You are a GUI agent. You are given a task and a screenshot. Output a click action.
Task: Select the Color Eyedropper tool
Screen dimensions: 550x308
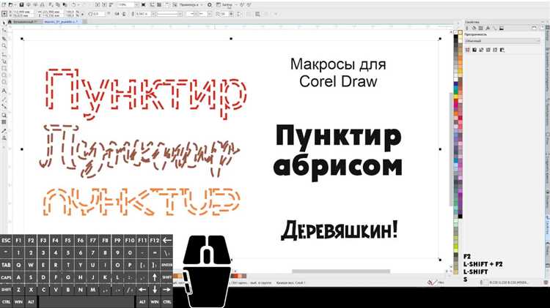[4, 130]
